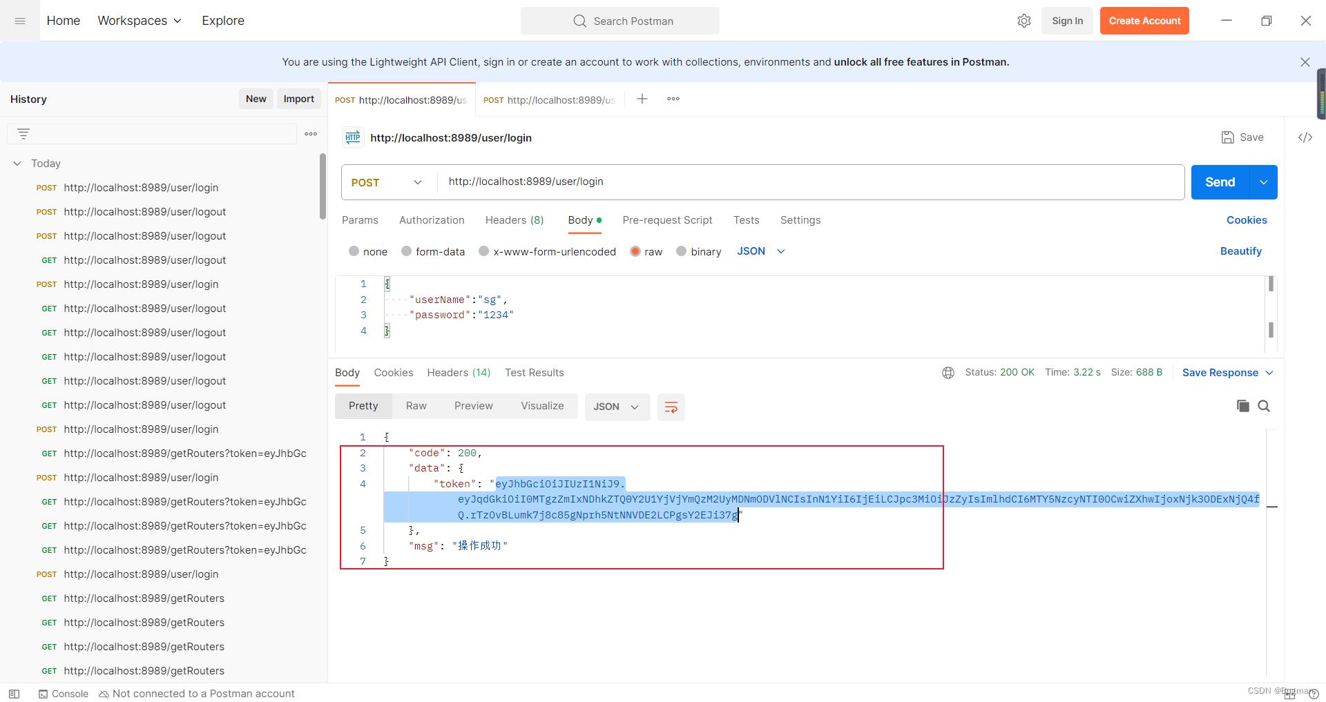Select x-www-form-urlencoded body type radio

coord(483,251)
